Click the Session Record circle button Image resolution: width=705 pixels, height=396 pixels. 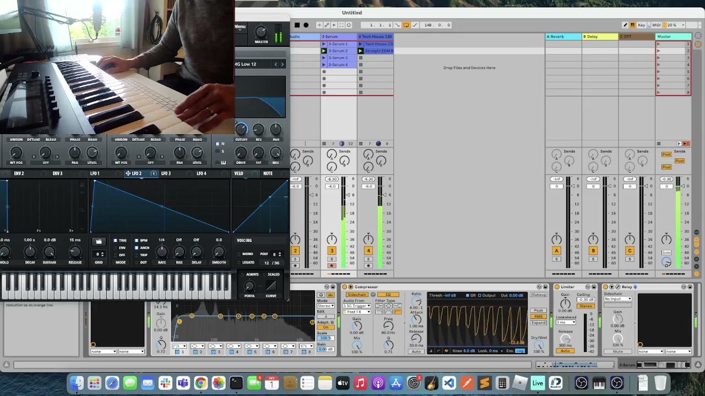point(349,25)
